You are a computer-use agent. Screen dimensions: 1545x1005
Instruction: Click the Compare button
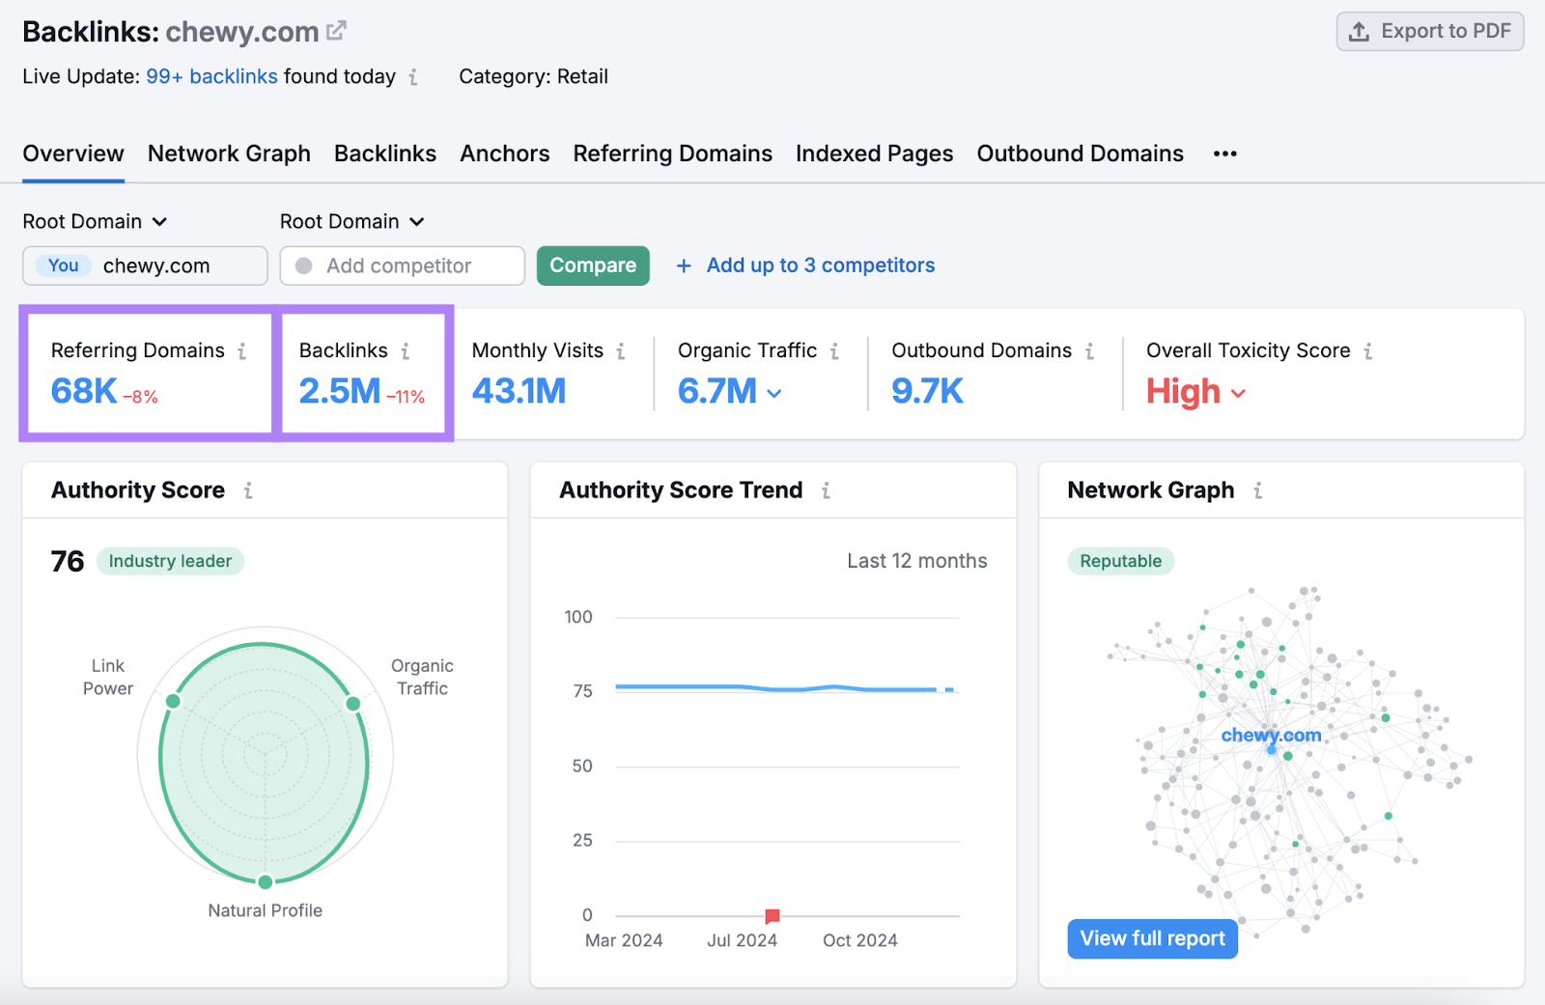[x=592, y=265]
